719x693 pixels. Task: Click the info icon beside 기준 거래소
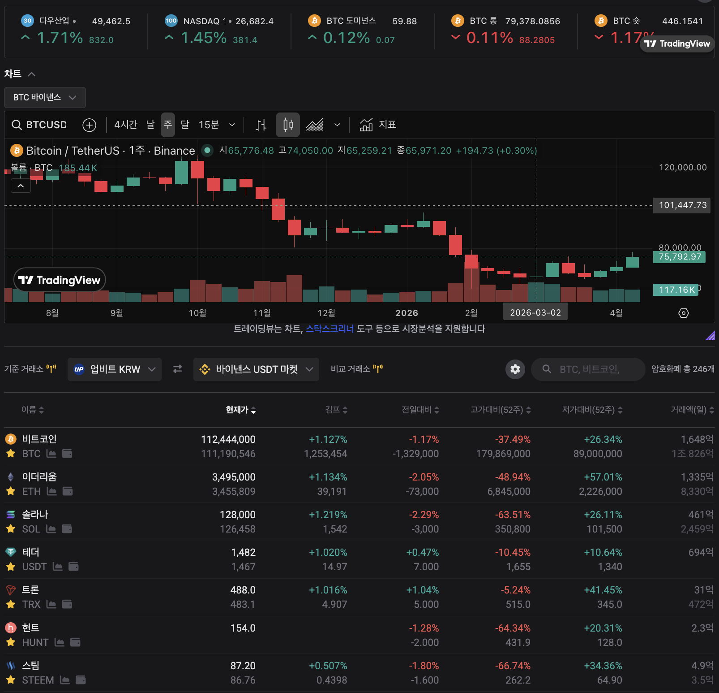pyautogui.click(x=51, y=369)
